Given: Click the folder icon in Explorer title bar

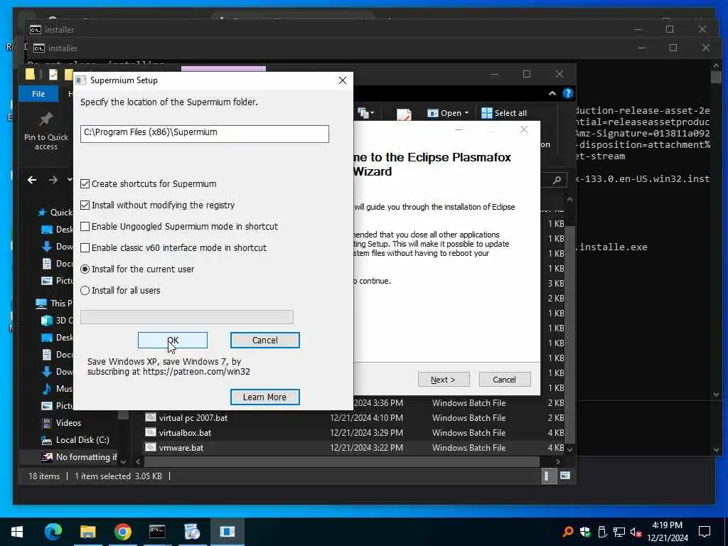Looking at the screenshot, I should click(x=30, y=74).
